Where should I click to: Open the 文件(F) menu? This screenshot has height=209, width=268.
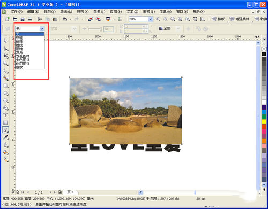point(17,12)
